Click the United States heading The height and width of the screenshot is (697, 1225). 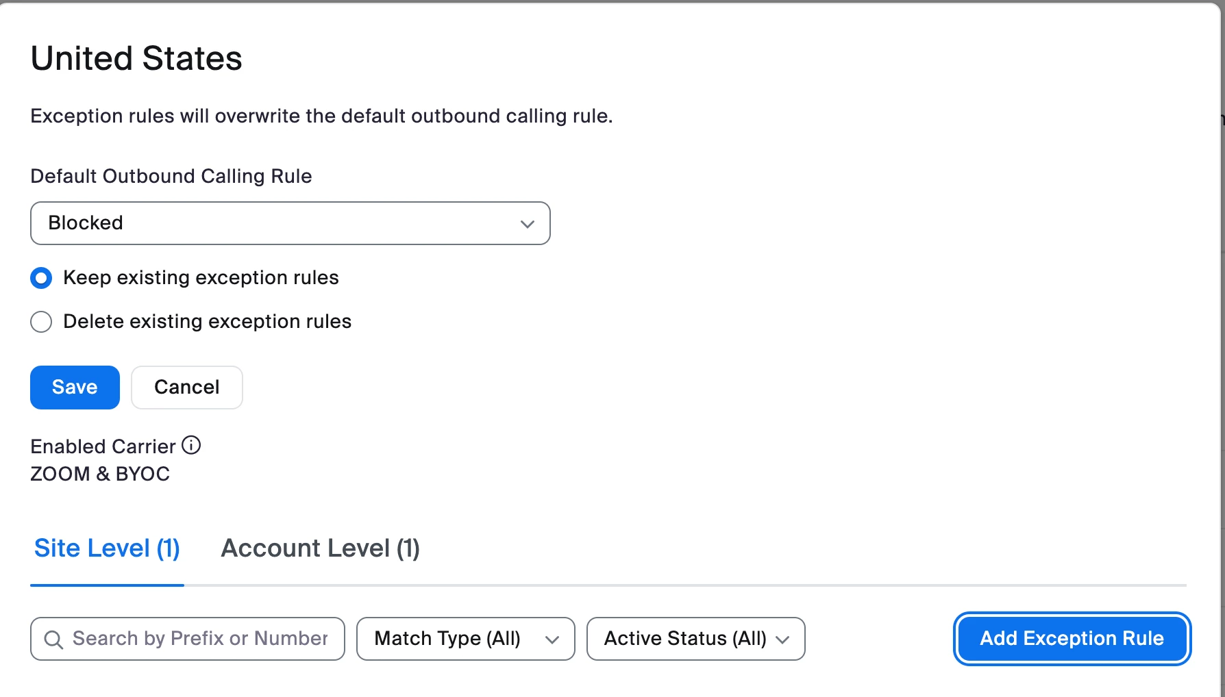click(136, 58)
